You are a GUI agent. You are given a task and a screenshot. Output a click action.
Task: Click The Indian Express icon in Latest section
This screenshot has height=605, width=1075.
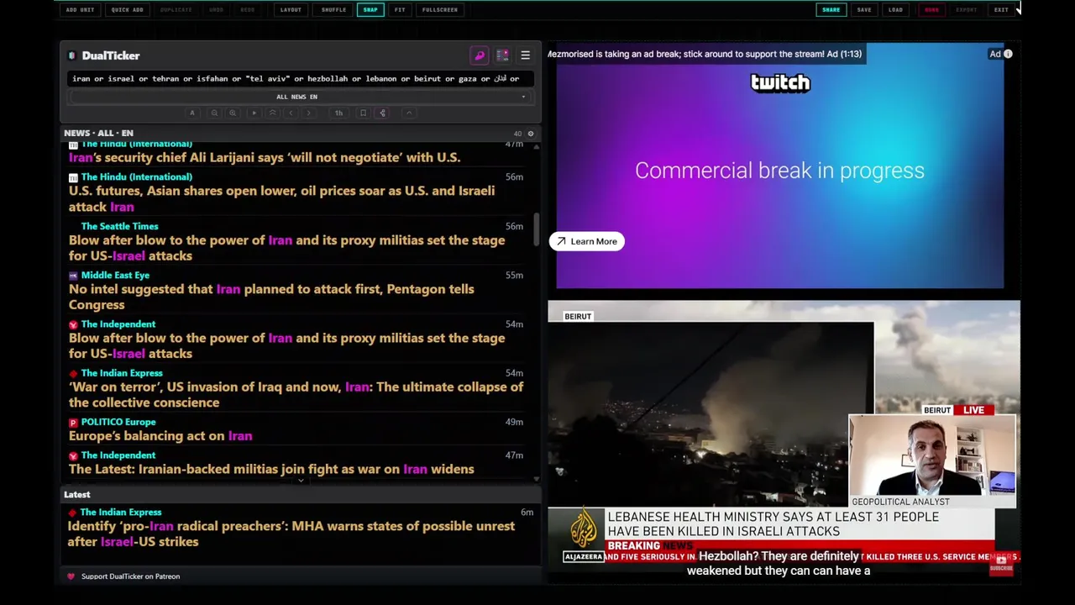[x=72, y=513]
